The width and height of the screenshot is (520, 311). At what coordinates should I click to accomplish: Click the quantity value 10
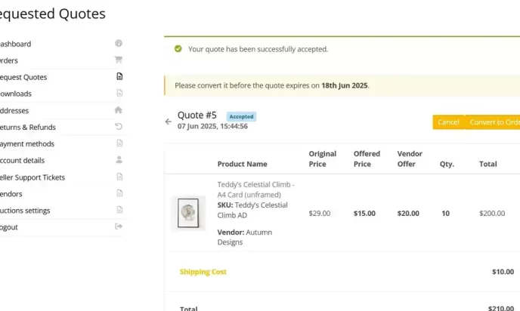pyautogui.click(x=445, y=214)
